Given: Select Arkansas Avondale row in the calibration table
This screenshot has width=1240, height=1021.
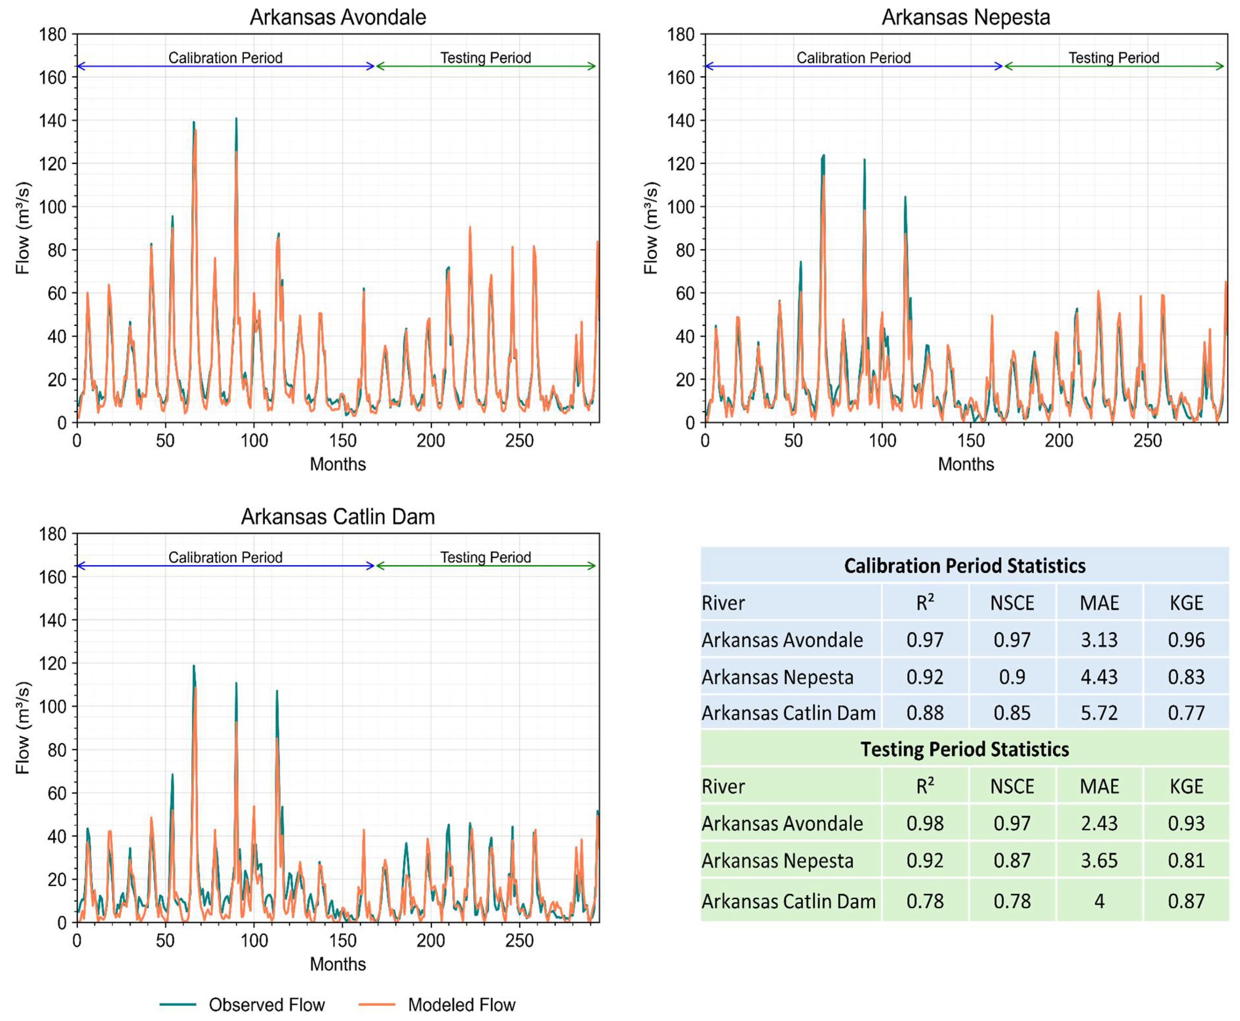Looking at the screenshot, I should point(965,639).
